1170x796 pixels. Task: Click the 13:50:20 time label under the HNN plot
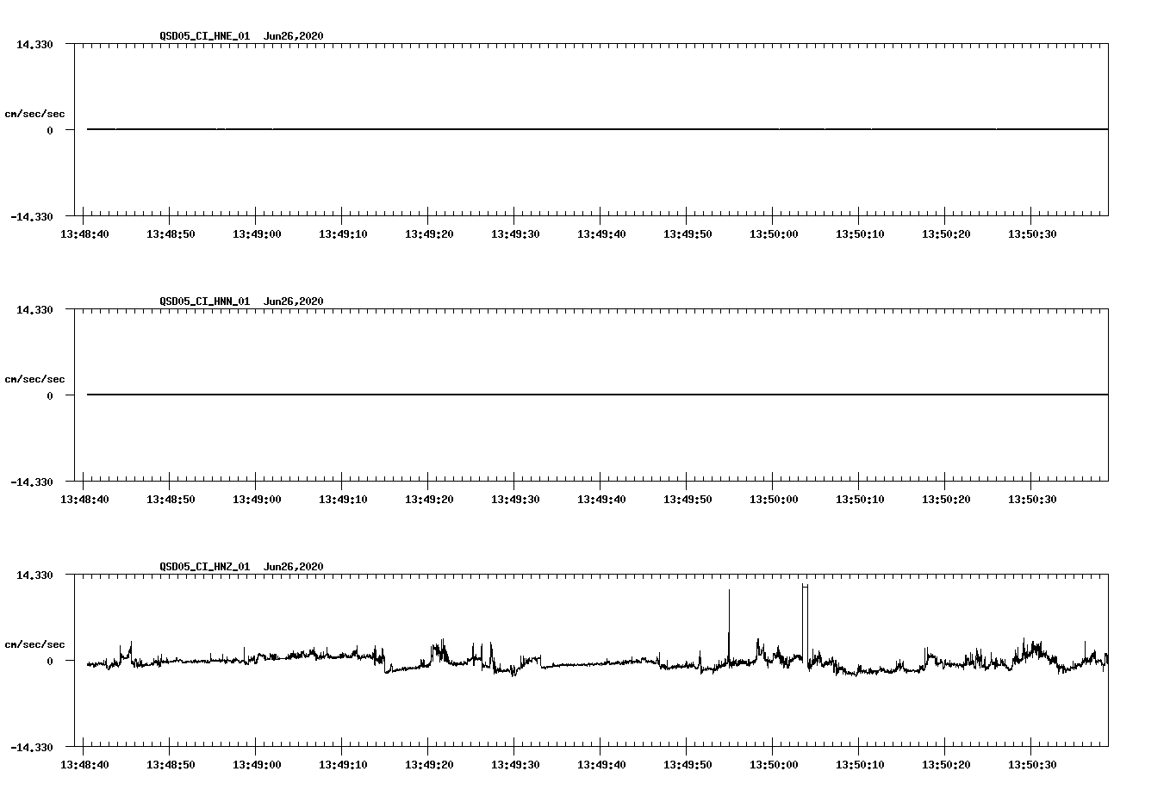click(946, 500)
